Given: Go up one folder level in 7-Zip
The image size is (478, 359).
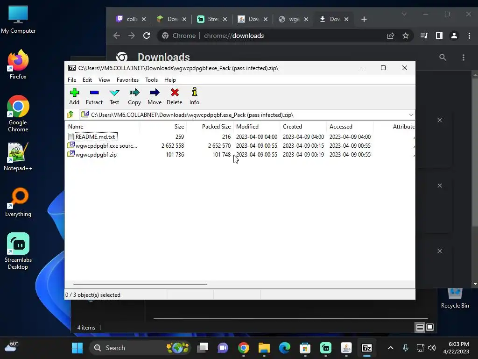Looking at the screenshot, I should tap(71, 115).
